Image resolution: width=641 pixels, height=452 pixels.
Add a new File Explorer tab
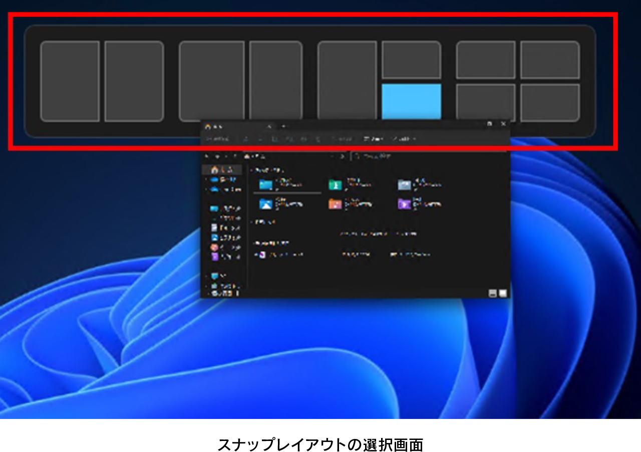point(283,126)
